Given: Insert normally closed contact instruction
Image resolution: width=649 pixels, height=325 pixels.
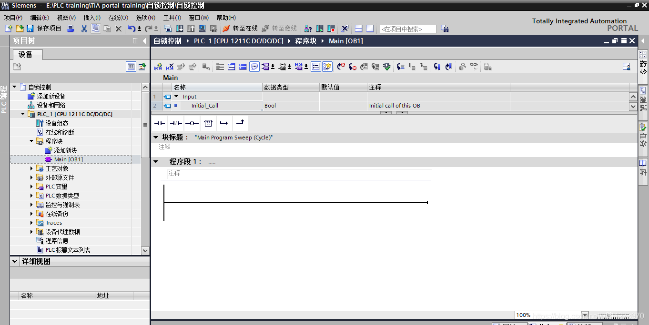Looking at the screenshot, I should [176, 123].
